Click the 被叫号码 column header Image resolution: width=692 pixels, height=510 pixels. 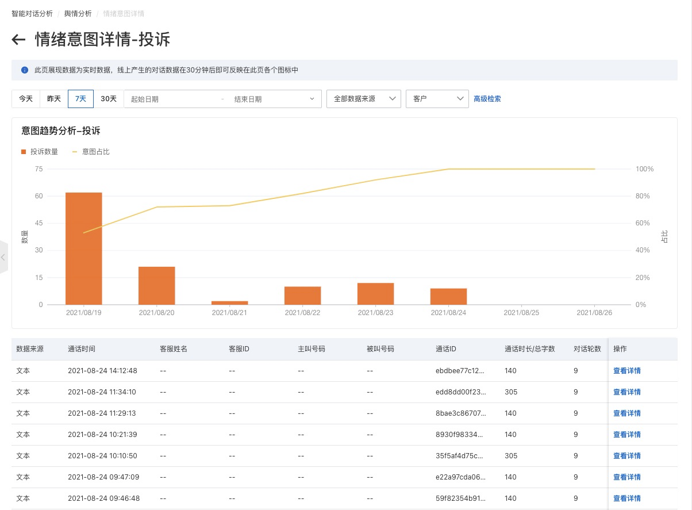click(x=380, y=349)
